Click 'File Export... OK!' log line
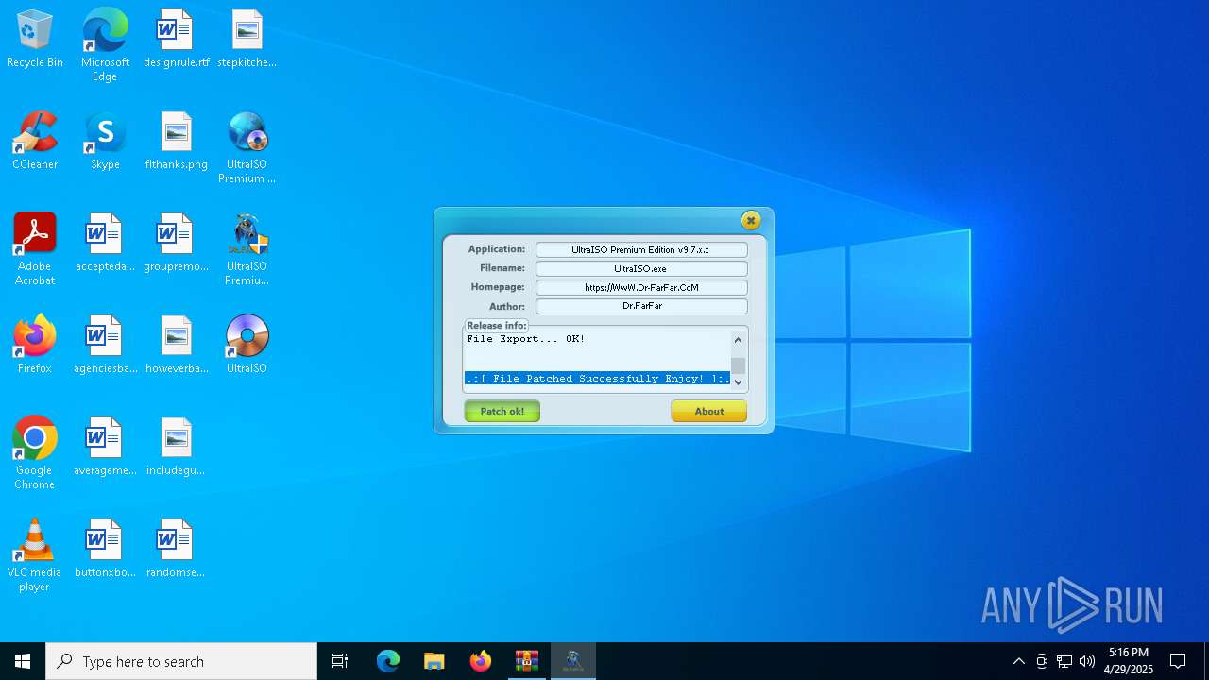 point(526,339)
